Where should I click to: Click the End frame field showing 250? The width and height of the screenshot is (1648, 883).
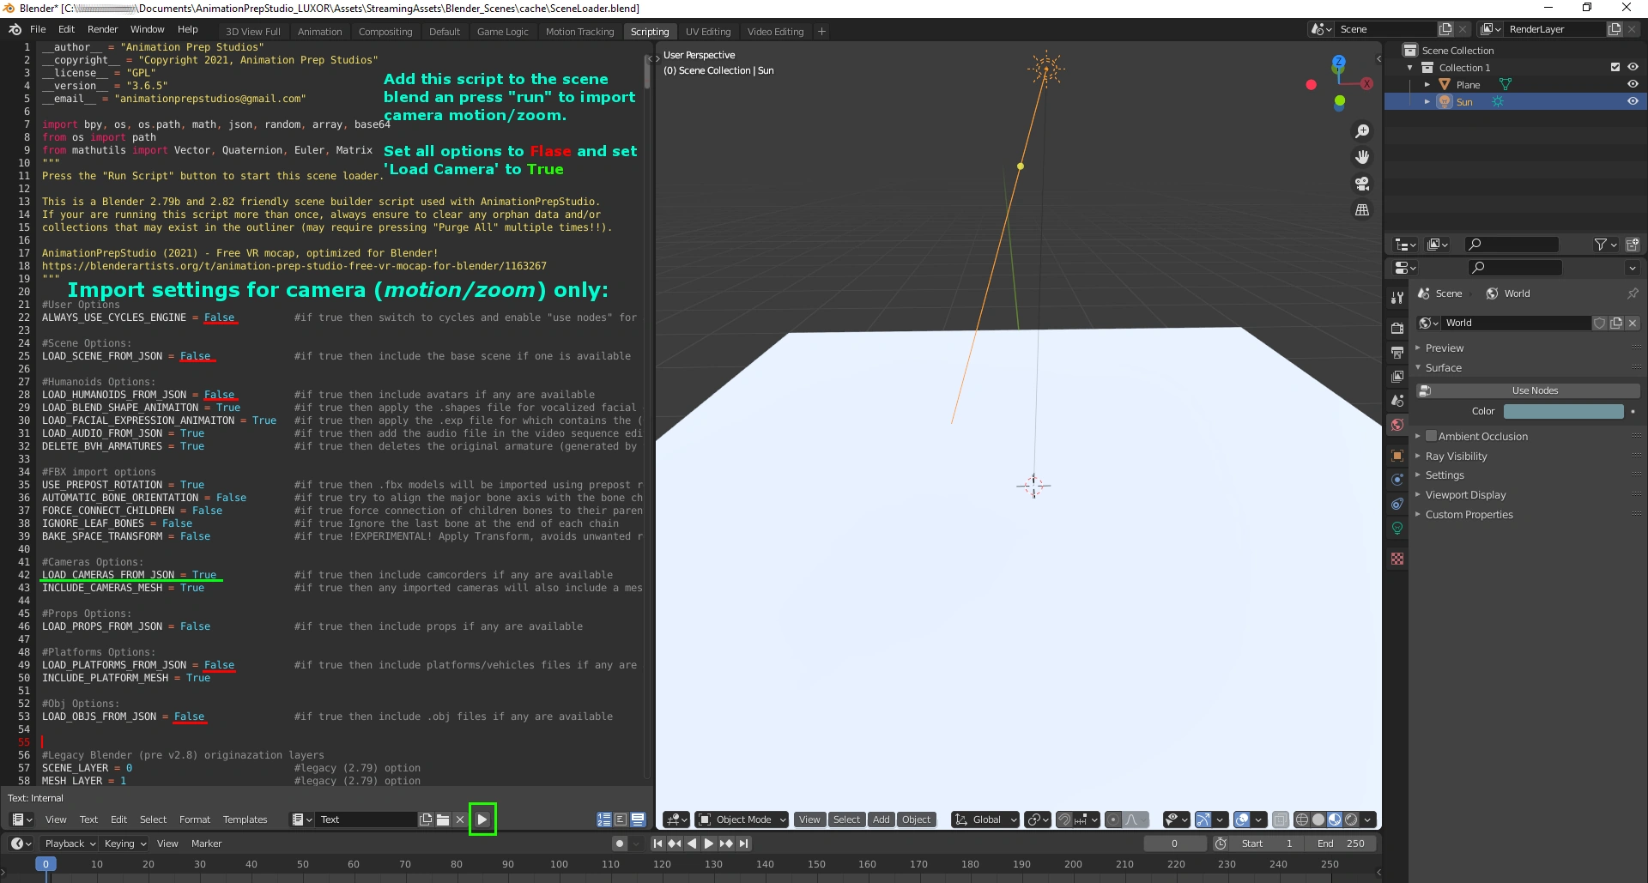coord(1341,844)
